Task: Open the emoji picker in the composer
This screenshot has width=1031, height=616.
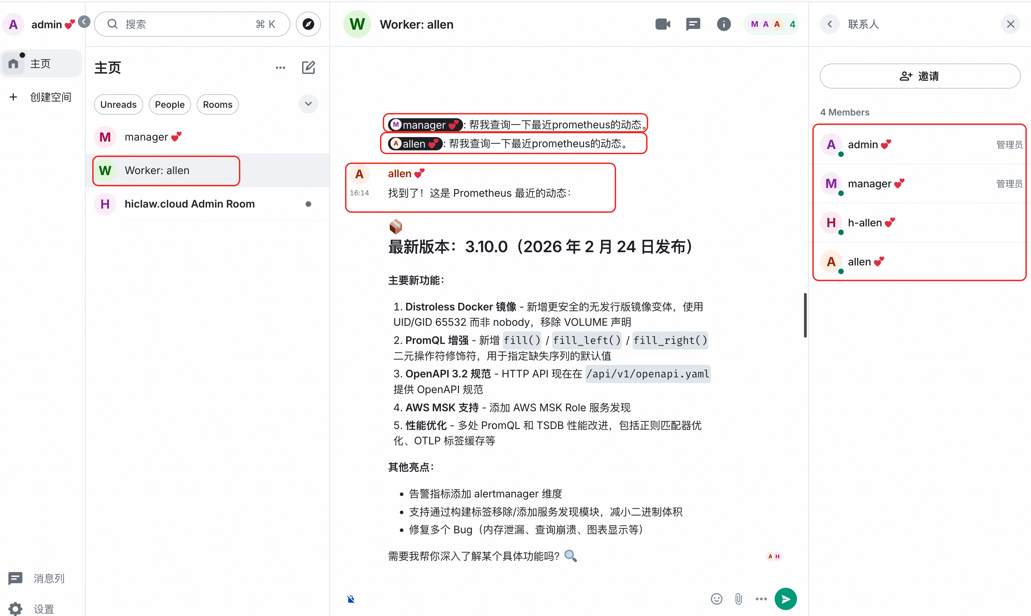Action: [716, 599]
